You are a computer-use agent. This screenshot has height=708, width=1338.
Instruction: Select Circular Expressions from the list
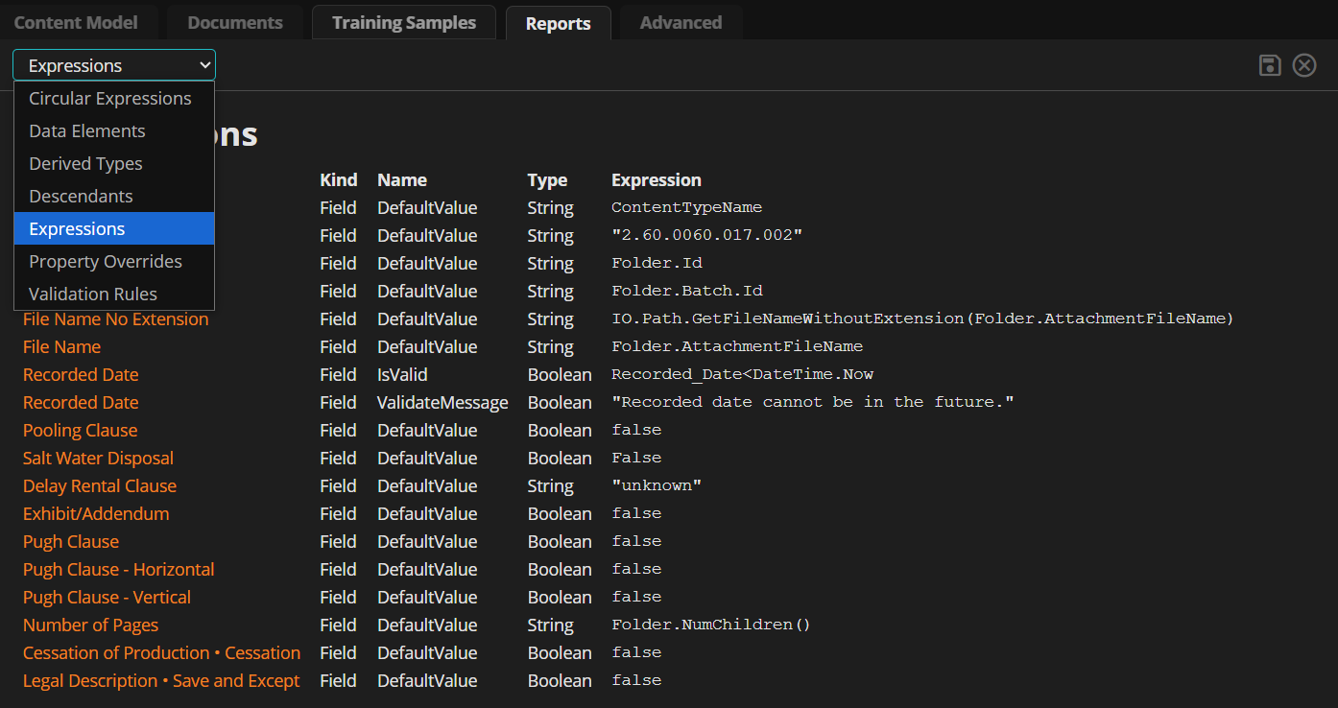coord(110,99)
